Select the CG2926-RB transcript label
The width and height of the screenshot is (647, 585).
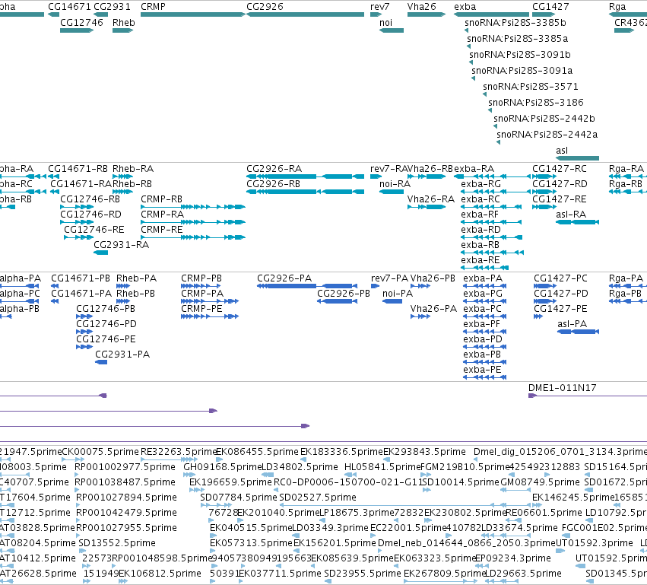point(273,183)
